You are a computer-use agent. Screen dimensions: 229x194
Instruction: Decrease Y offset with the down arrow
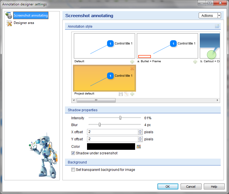(140, 140)
